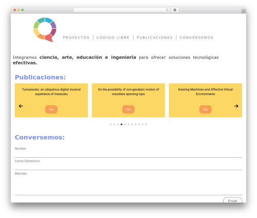Screen dimensions: 257x218
Task: Open the Código Libre menu item
Action: pyautogui.click(x=113, y=38)
